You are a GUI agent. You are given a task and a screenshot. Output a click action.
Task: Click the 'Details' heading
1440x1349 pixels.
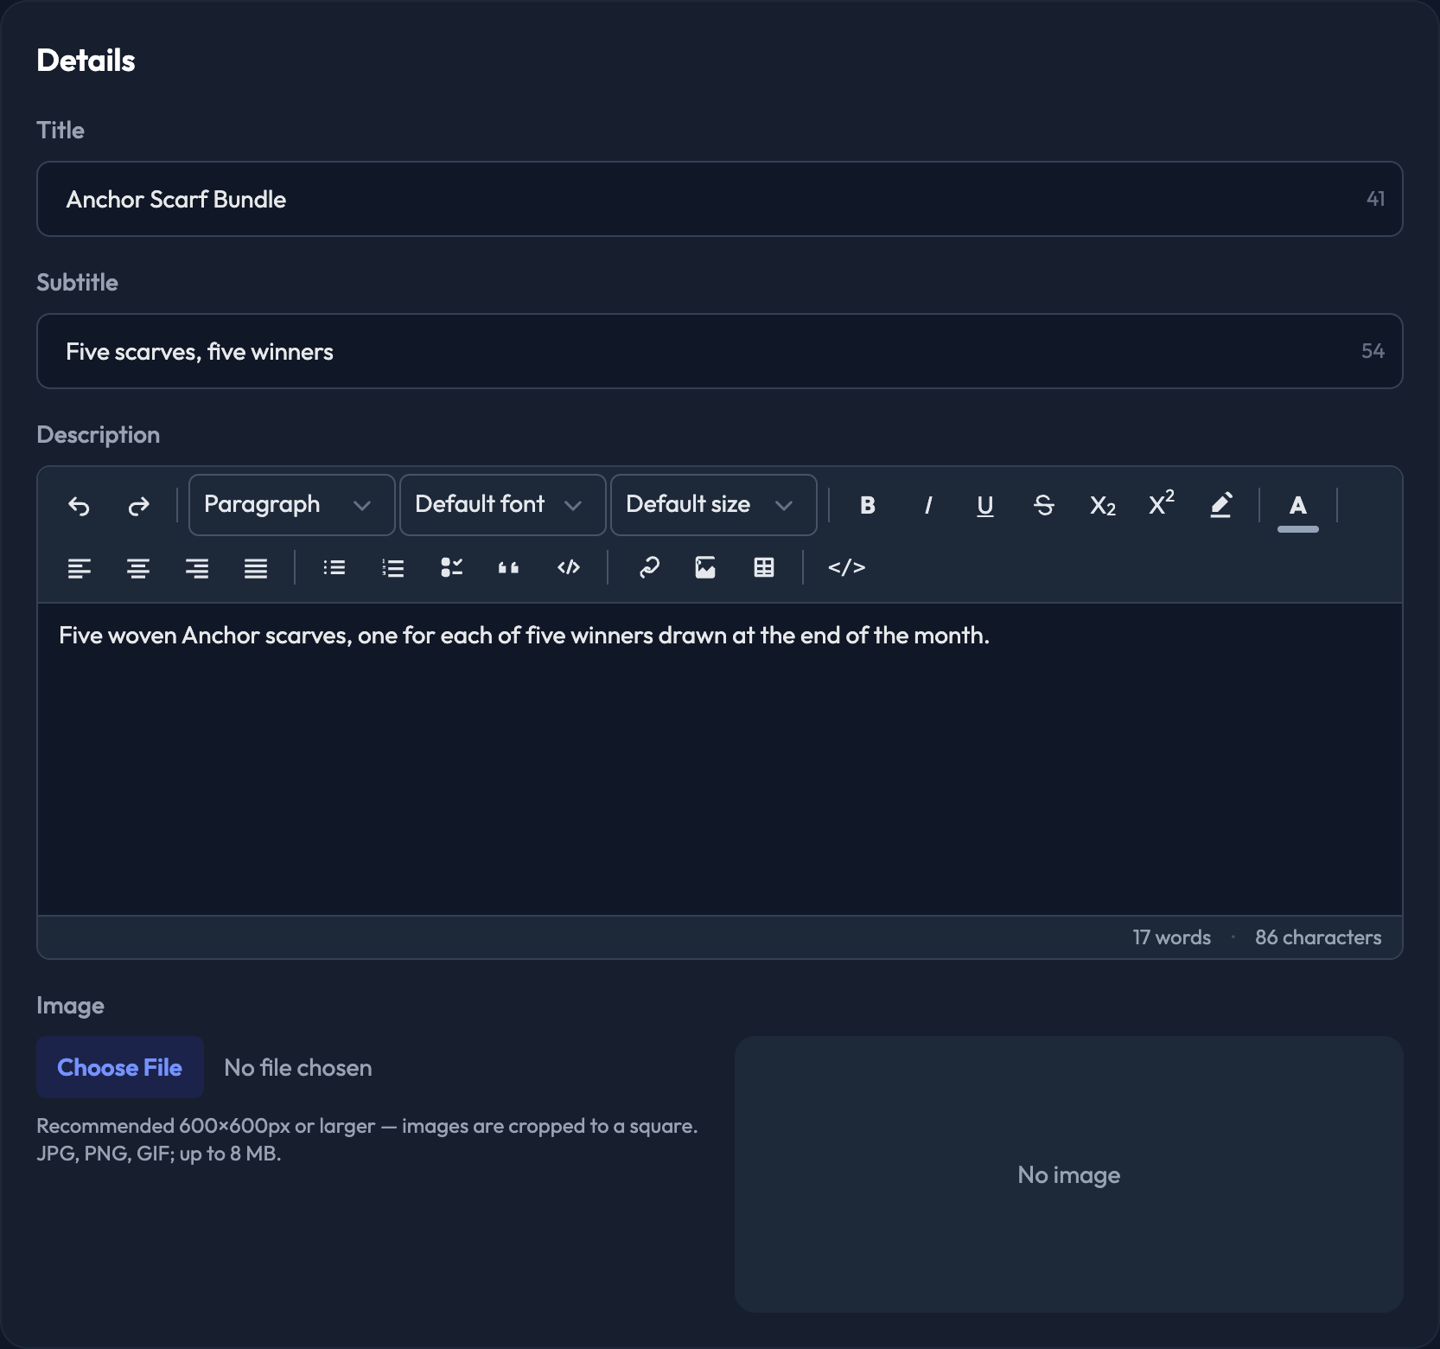tap(86, 61)
